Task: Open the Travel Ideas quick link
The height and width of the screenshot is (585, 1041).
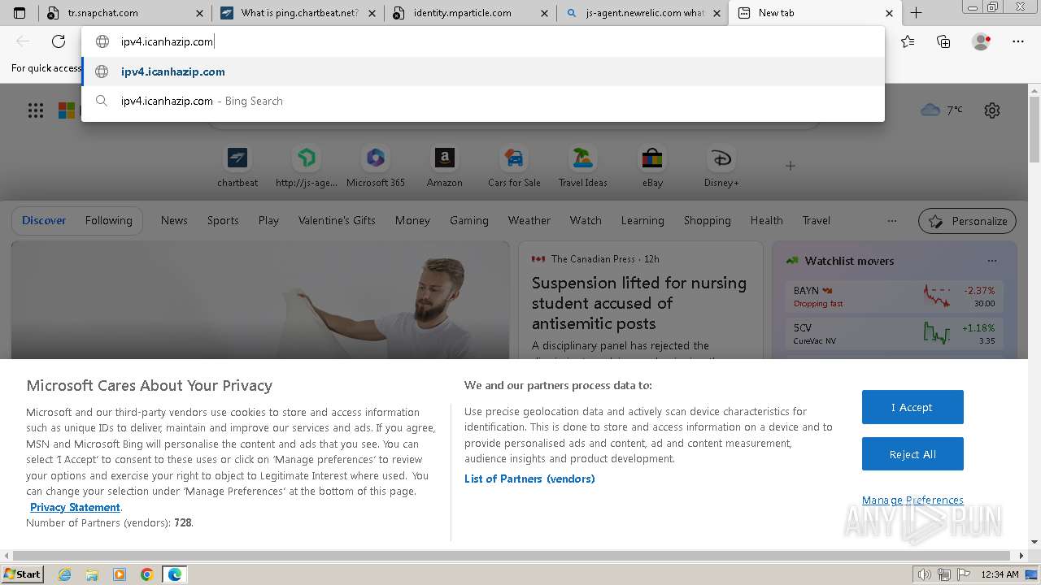Action: 582,167
